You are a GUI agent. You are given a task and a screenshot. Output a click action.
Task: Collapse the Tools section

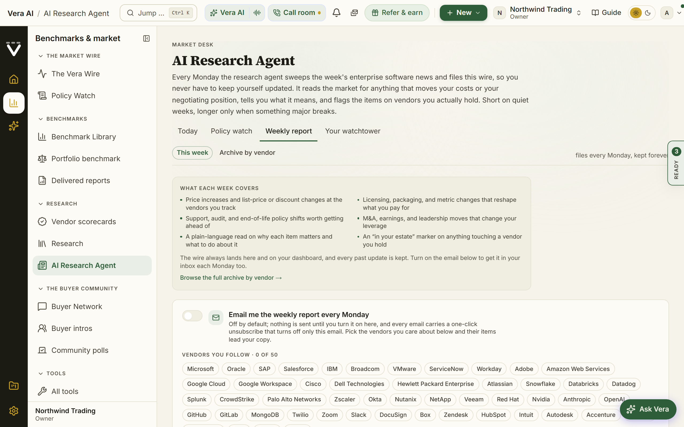pyautogui.click(x=52, y=373)
